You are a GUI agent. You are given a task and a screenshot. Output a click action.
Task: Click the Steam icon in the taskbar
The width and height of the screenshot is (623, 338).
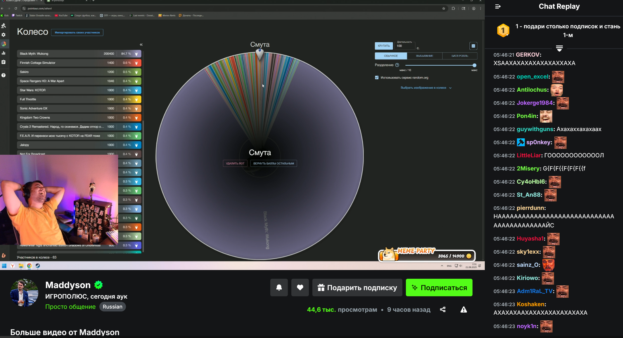(x=38, y=266)
